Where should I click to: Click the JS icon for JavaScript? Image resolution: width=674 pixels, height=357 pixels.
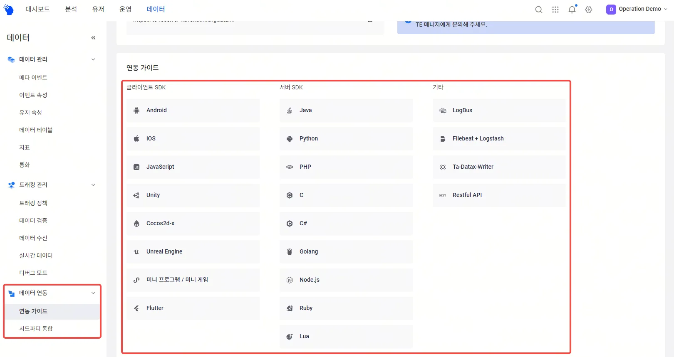[136, 167]
